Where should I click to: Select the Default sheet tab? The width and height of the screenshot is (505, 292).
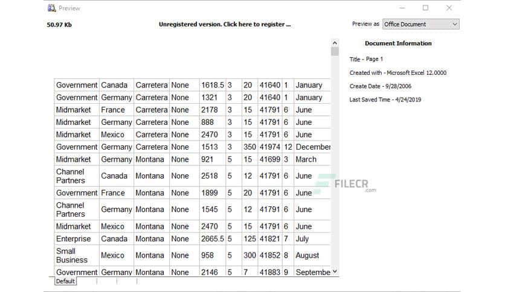pos(65,281)
